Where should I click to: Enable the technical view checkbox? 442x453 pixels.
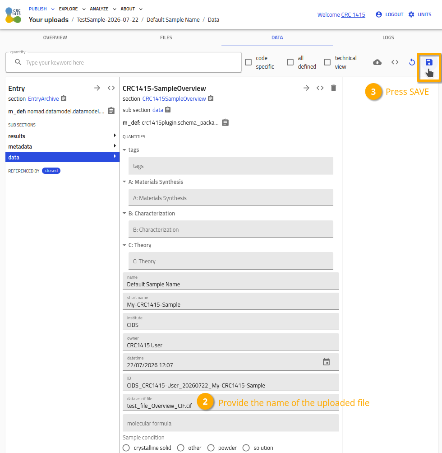[x=327, y=62]
